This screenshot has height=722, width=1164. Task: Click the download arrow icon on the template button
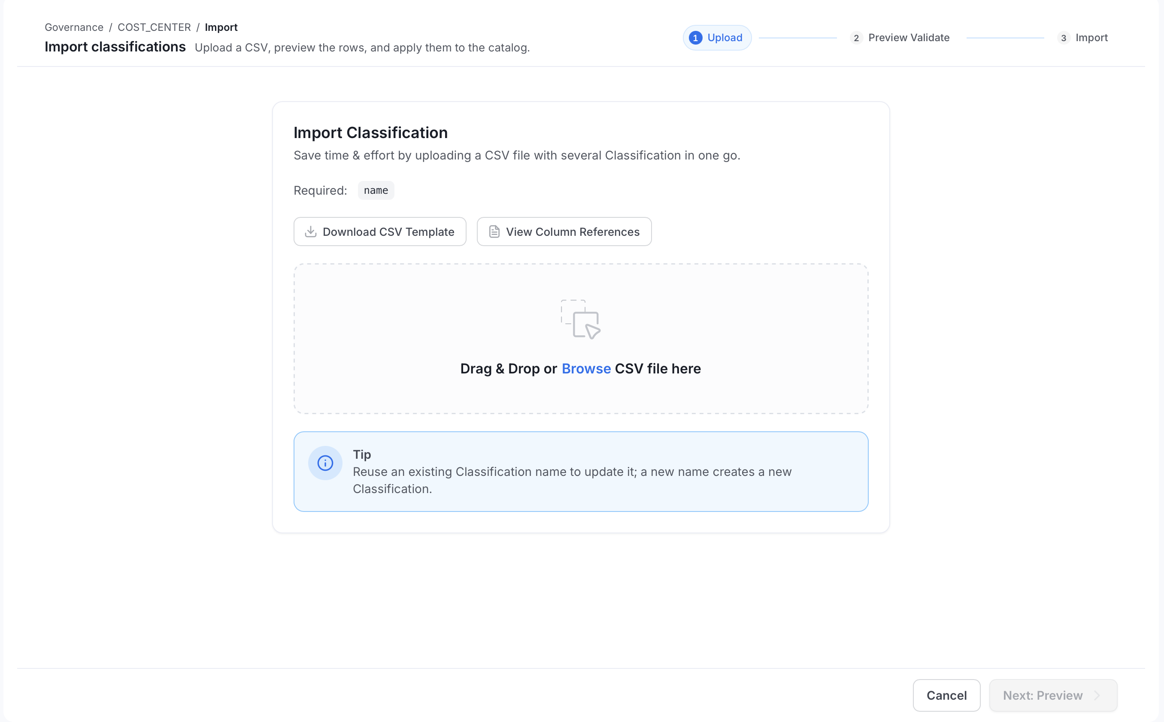(x=311, y=232)
